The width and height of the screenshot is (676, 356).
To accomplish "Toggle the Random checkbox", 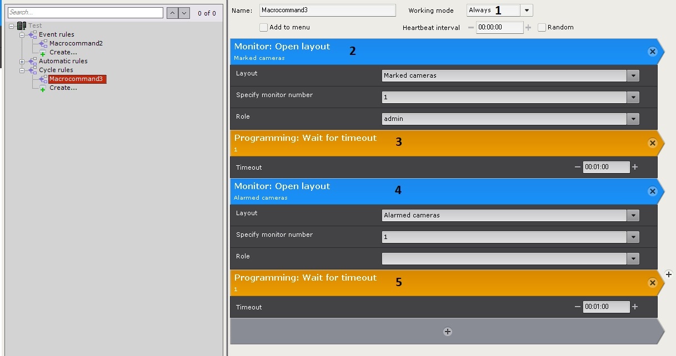I will (542, 27).
